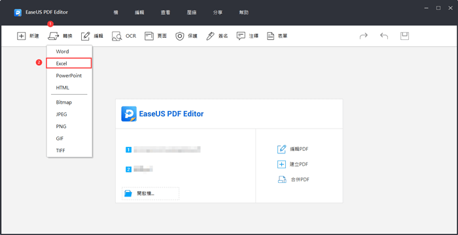Open the Compress (壓縮) menu
458x235 pixels.
tap(192, 12)
